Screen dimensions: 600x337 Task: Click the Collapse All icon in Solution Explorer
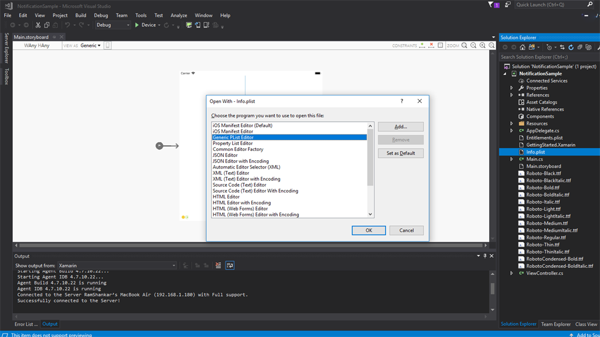tap(579, 47)
